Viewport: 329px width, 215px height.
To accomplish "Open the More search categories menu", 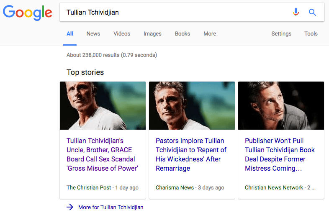I will pyautogui.click(x=210, y=33).
